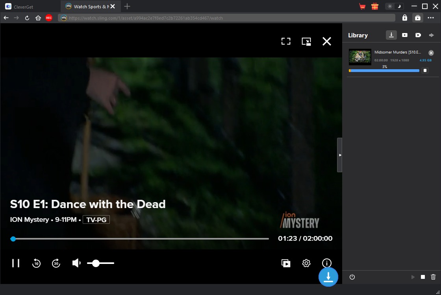Toggle the Library panel button in the address bar
This screenshot has width=441, height=295.
(x=417, y=18)
